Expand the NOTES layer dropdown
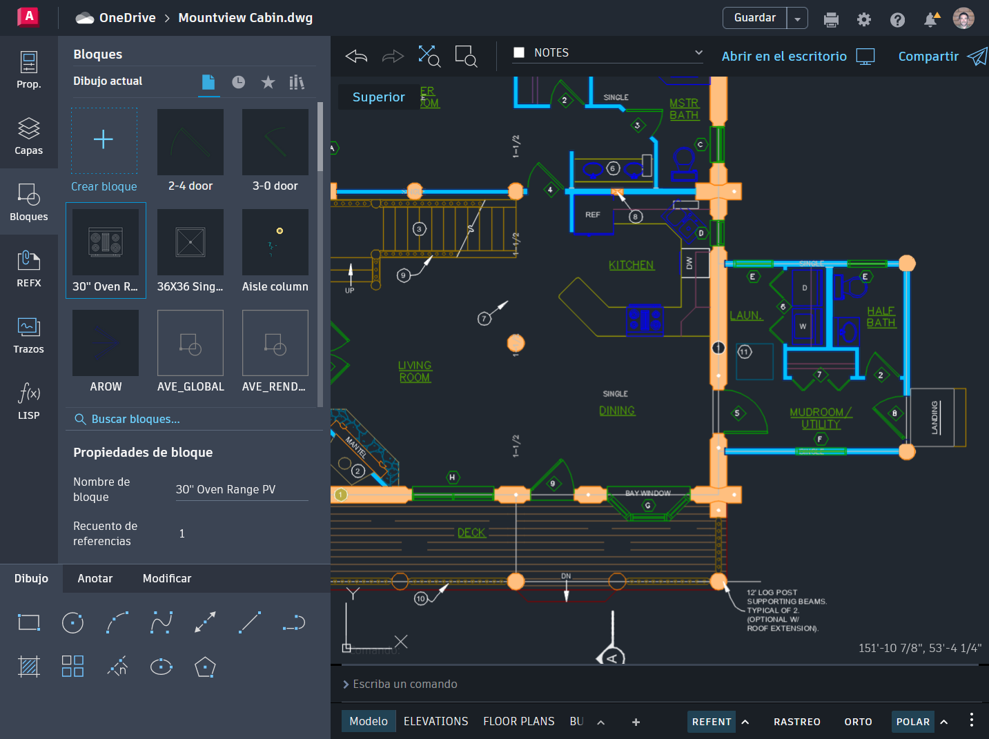Image resolution: width=989 pixels, height=739 pixels. (x=698, y=52)
